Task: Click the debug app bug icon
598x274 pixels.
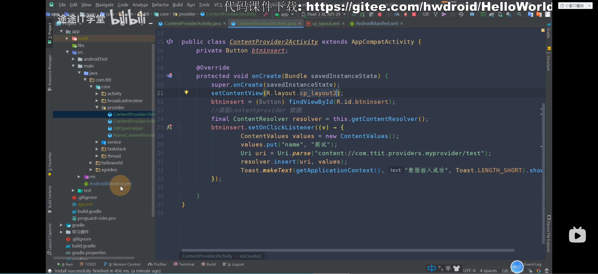Action: coord(379,14)
